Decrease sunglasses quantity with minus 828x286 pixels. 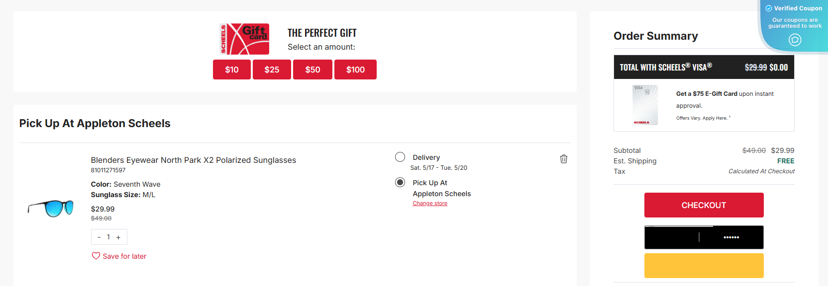click(99, 237)
